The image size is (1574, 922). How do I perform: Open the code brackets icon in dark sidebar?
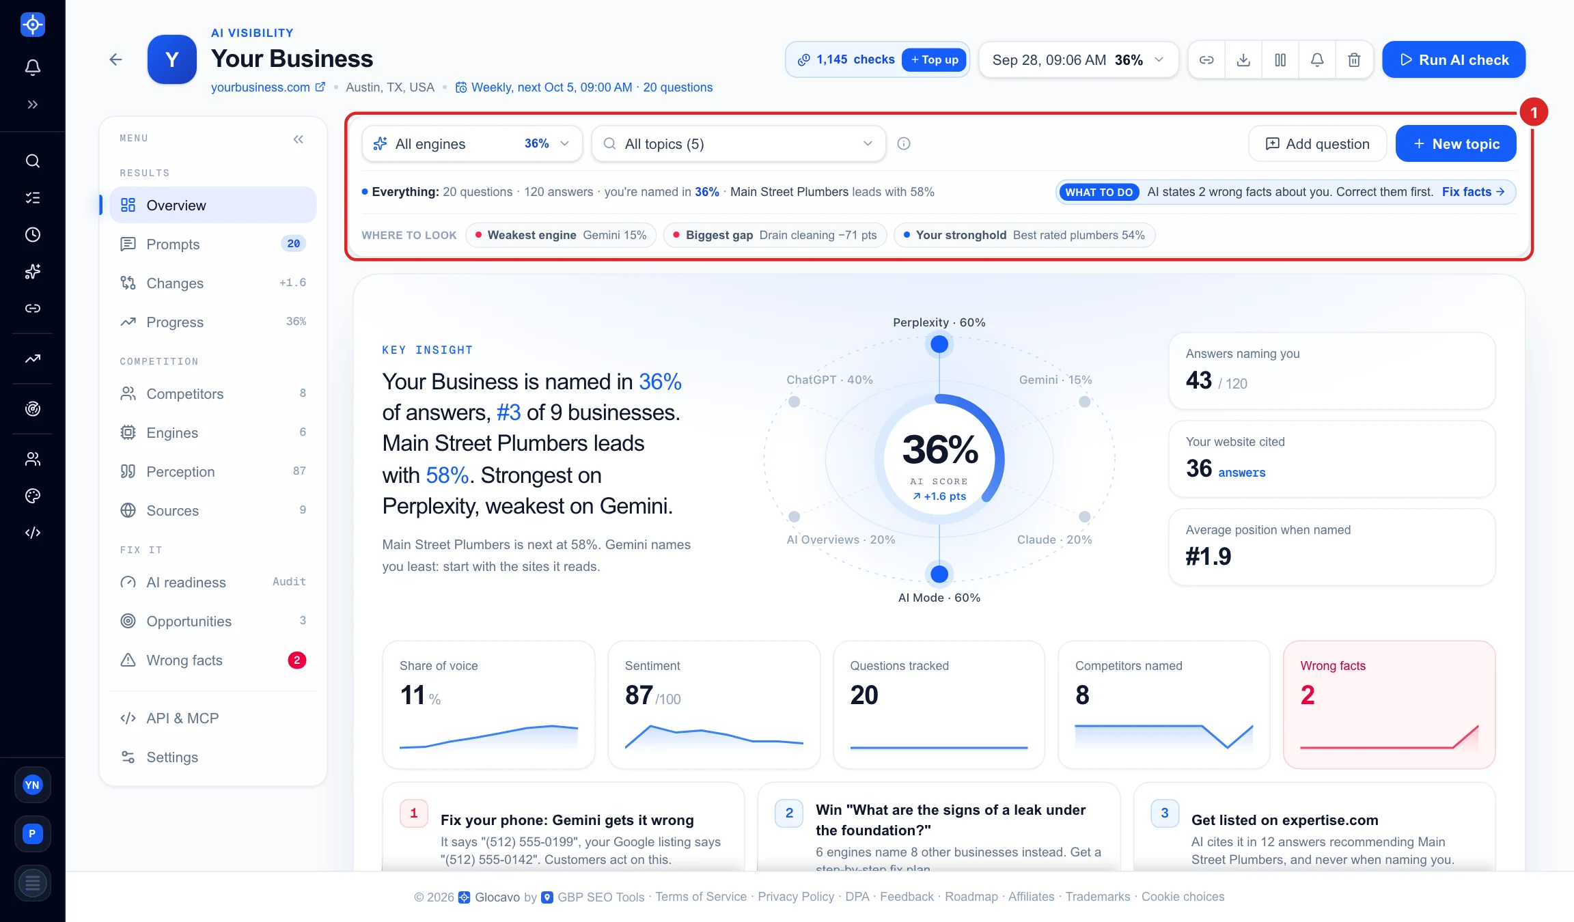tap(32, 533)
